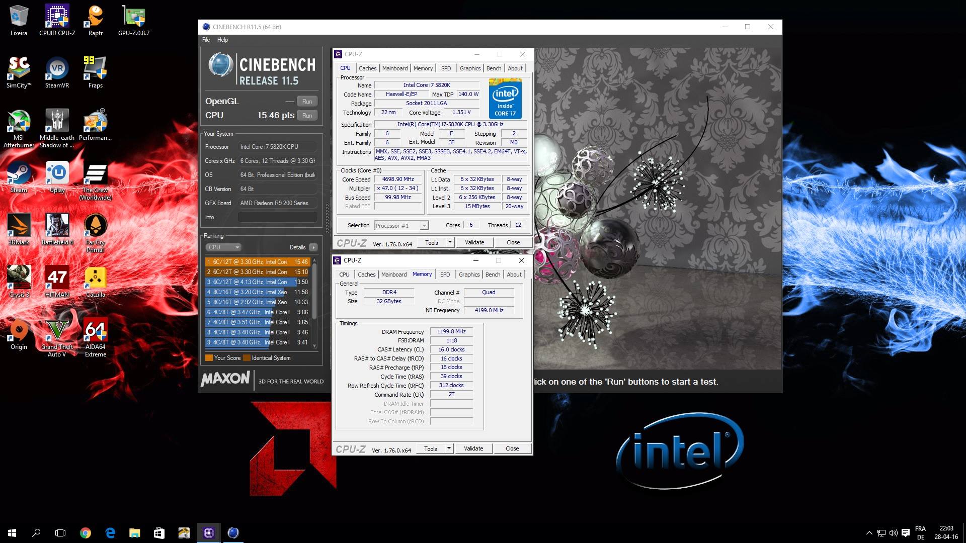Click Validate in top CPU-Z window
The image size is (966, 543).
[x=474, y=242]
